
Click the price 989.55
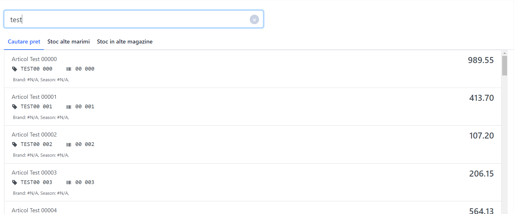pos(481,60)
